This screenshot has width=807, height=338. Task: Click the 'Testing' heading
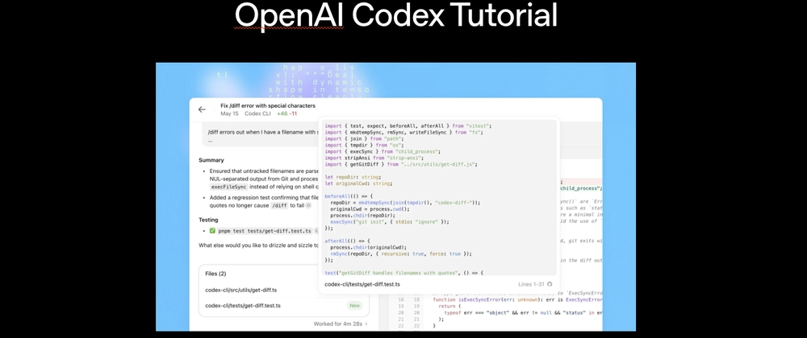208,220
